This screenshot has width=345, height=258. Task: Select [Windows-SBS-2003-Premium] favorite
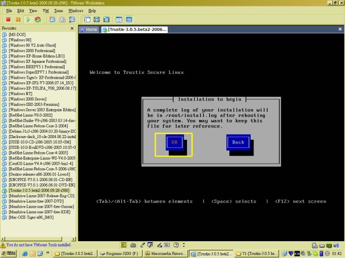[34, 104]
